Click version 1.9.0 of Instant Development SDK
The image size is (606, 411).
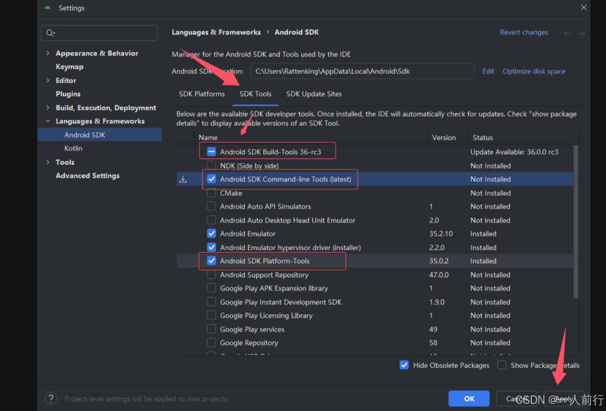[x=437, y=302]
